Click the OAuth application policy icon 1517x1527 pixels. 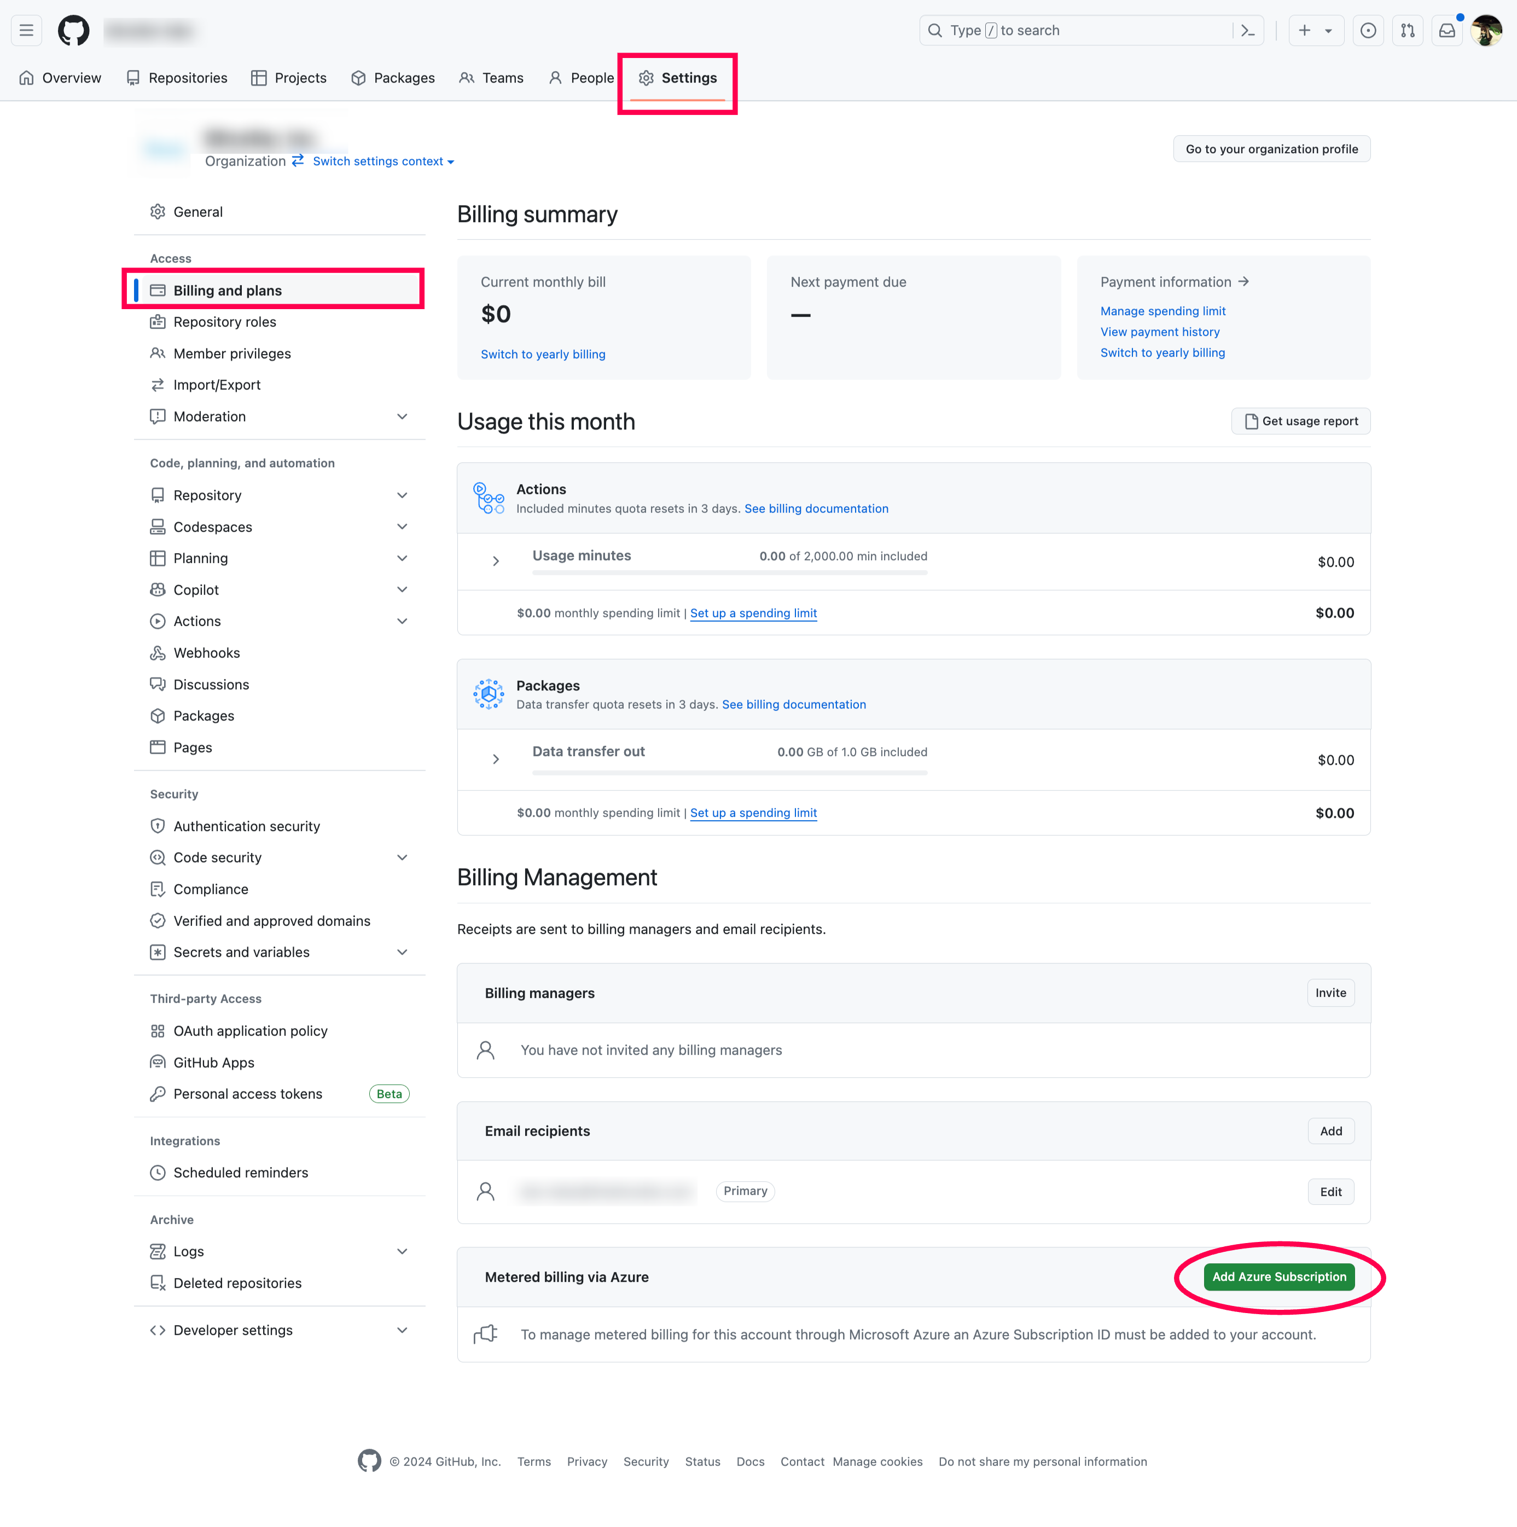(158, 1031)
